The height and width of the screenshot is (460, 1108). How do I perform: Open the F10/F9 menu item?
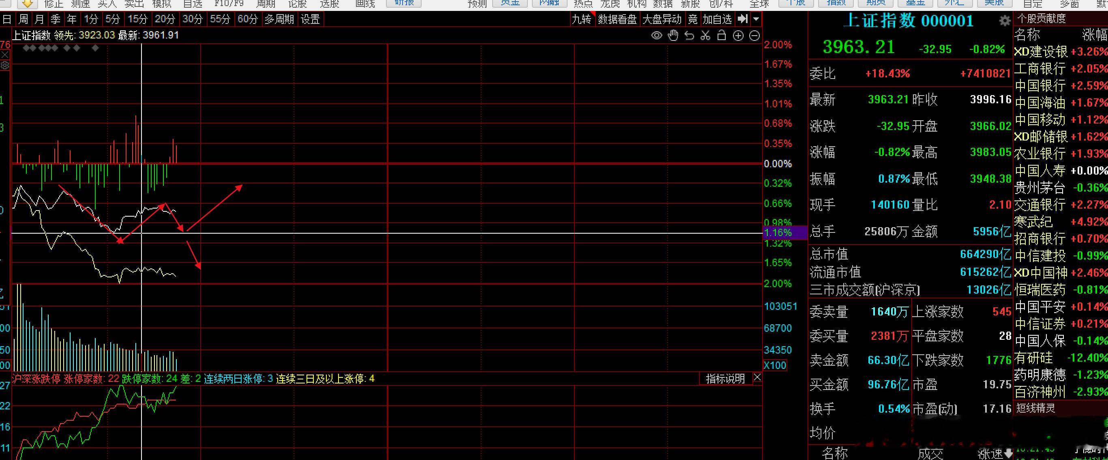coord(229,4)
